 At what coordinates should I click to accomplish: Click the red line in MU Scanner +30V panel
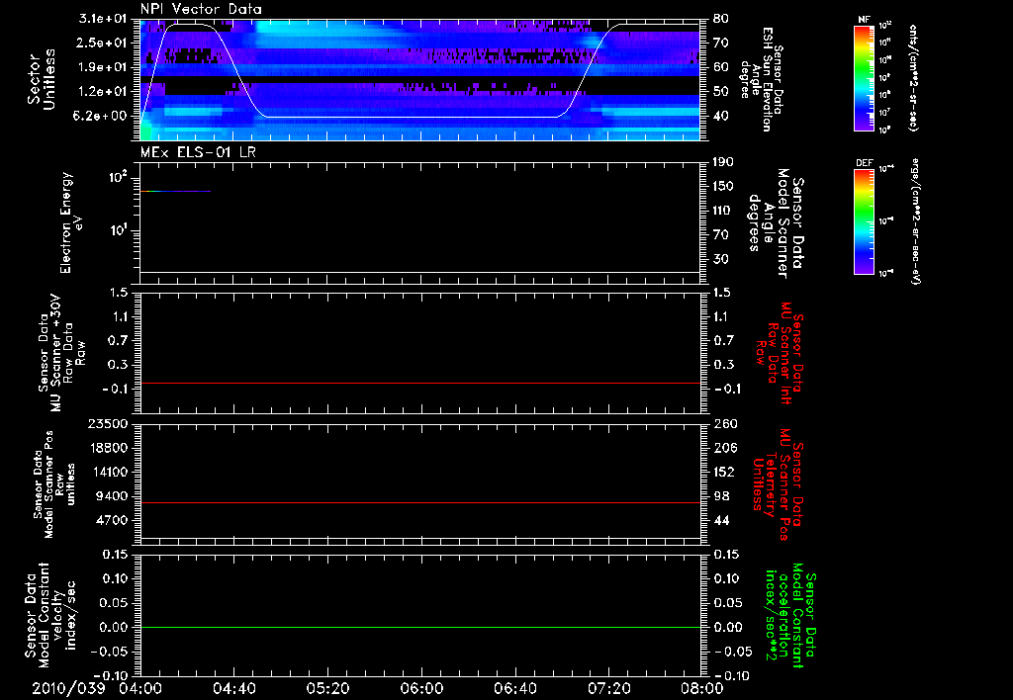419,383
